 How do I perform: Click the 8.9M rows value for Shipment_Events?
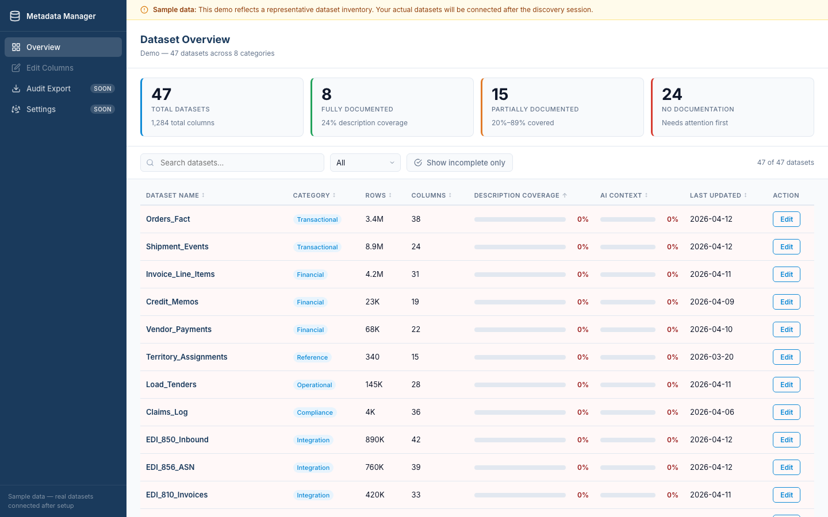point(374,246)
